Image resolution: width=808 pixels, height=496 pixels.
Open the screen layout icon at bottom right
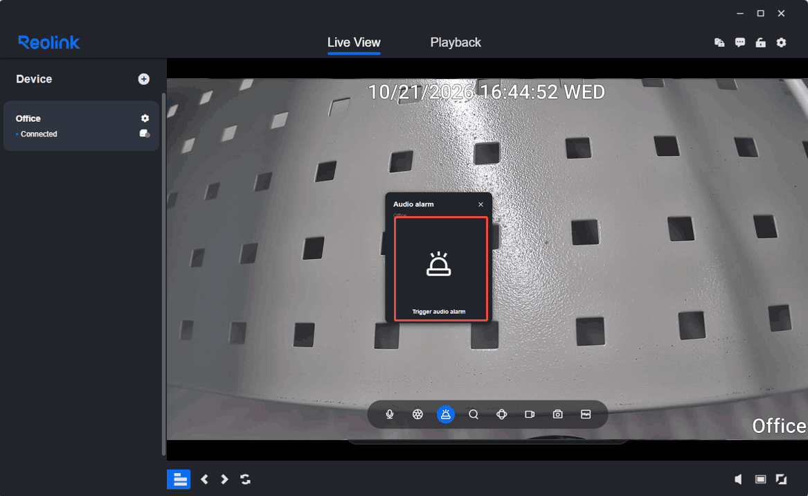(761, 479)
